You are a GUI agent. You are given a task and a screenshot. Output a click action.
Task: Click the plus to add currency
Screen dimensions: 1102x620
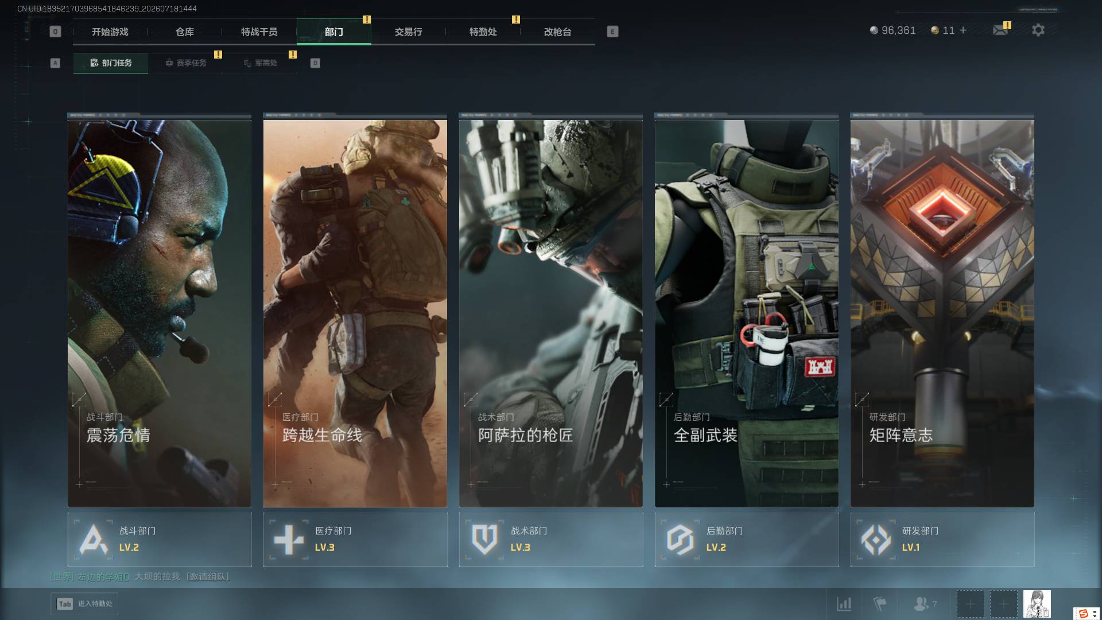(x=963, y=30)
